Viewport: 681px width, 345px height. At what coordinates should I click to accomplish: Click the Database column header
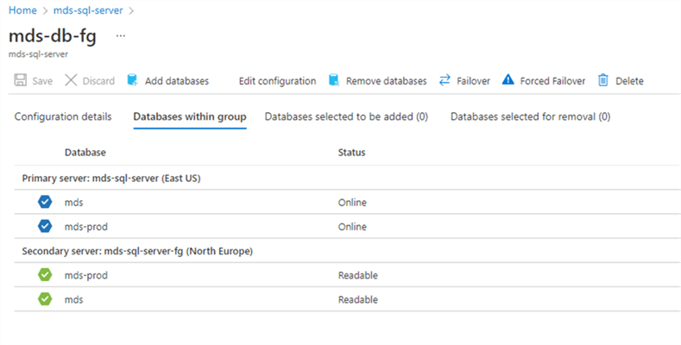(x=85, y=153)
